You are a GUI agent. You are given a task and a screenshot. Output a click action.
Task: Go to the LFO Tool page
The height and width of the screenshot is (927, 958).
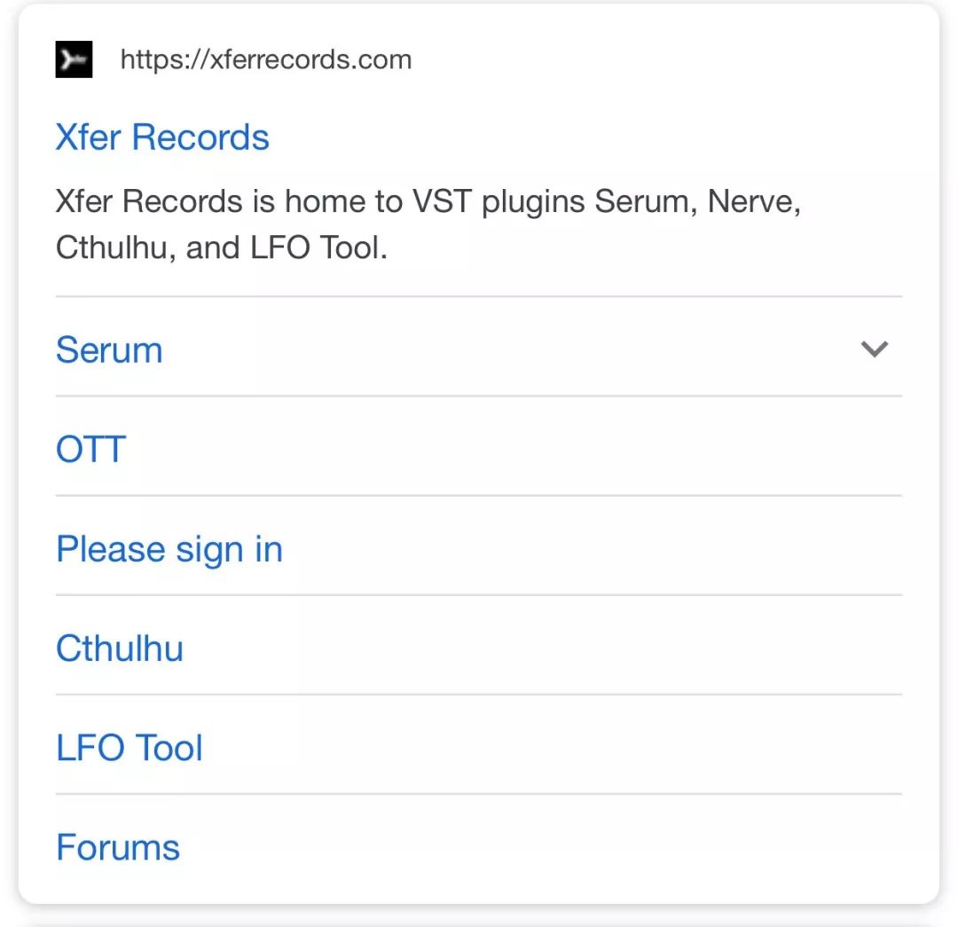129,748
